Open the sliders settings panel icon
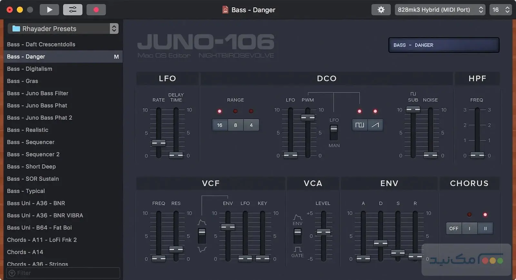516x280 pixels. (73, 10)
